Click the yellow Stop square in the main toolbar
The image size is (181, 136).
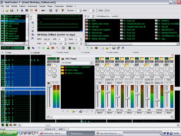[x=32, y=11]
